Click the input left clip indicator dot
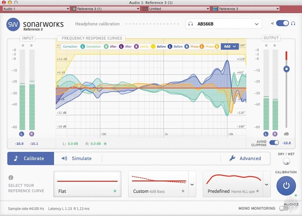This screenshot has width=302, height=216. click(23, 45)
